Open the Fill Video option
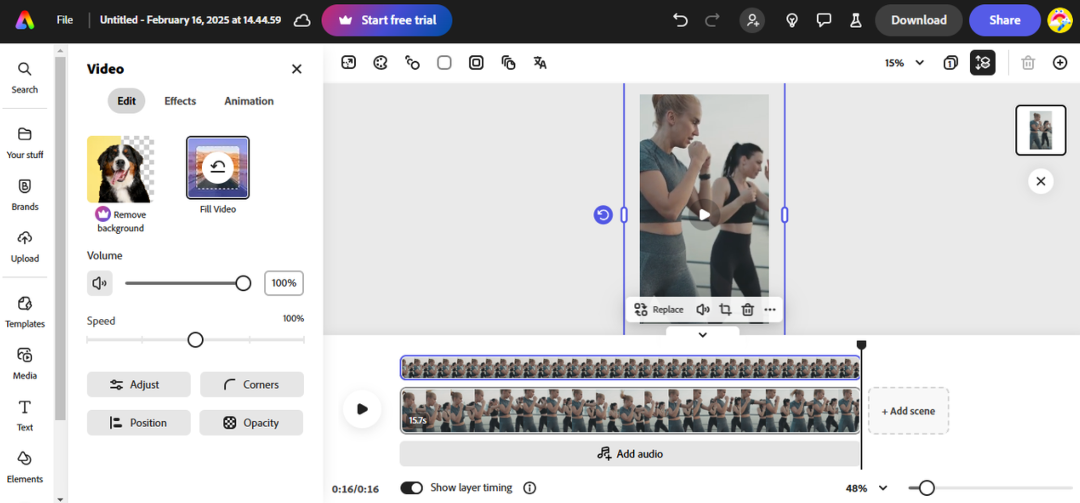Viewport: 1080px width, 503px height. [x=217, y=168]
